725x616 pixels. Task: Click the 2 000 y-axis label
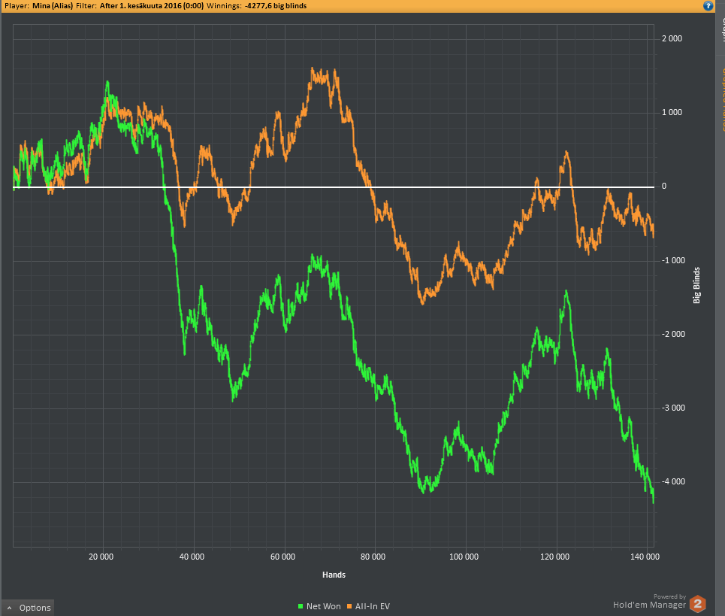coord(672,39)
